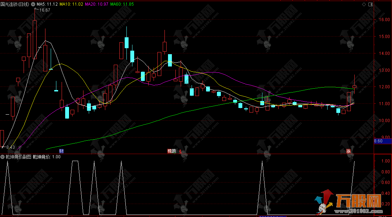This screenshot has height=217, width=392.
Task: Click the MA10: 11.02 indicator label
Action: point(71,4)
